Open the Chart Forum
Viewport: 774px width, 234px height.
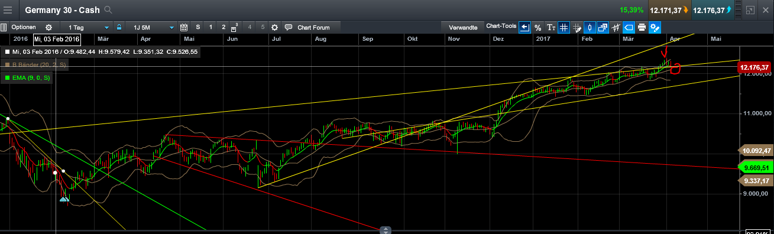point(314,28)
